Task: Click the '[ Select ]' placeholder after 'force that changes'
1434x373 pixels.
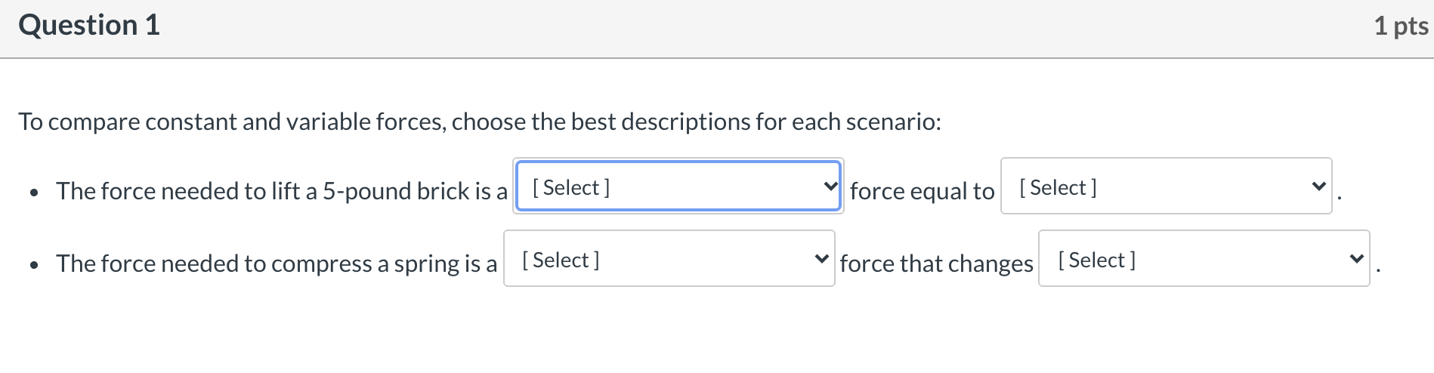Action: [1096, 260]
